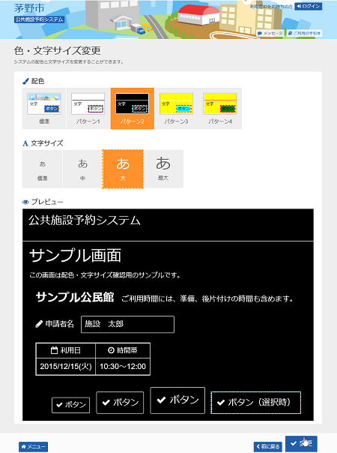Click the home icon on メニュー button
Viewport: 337px width, 453px height.
[24, 447]
